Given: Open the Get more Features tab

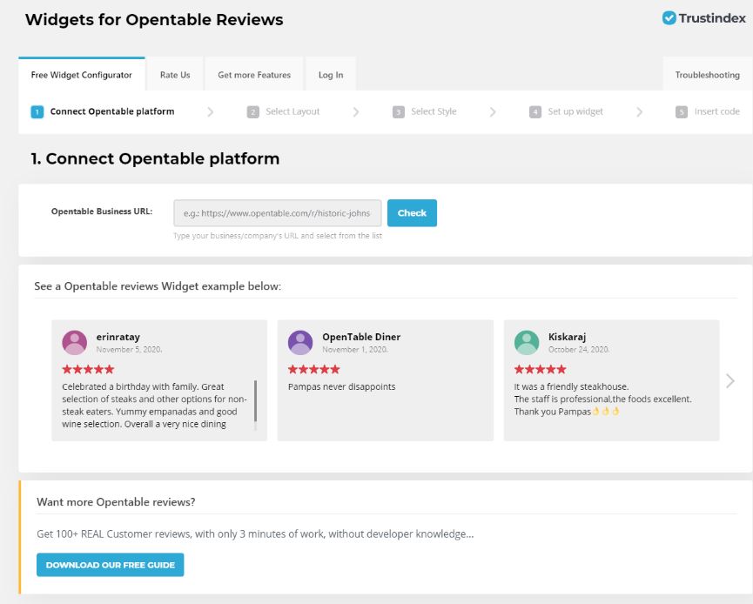Looking at the screenshot, I should coord(254,75).
